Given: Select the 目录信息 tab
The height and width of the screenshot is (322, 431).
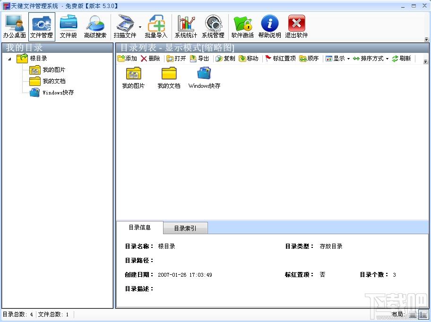Looking at the screenshot, I should [140, 228].
